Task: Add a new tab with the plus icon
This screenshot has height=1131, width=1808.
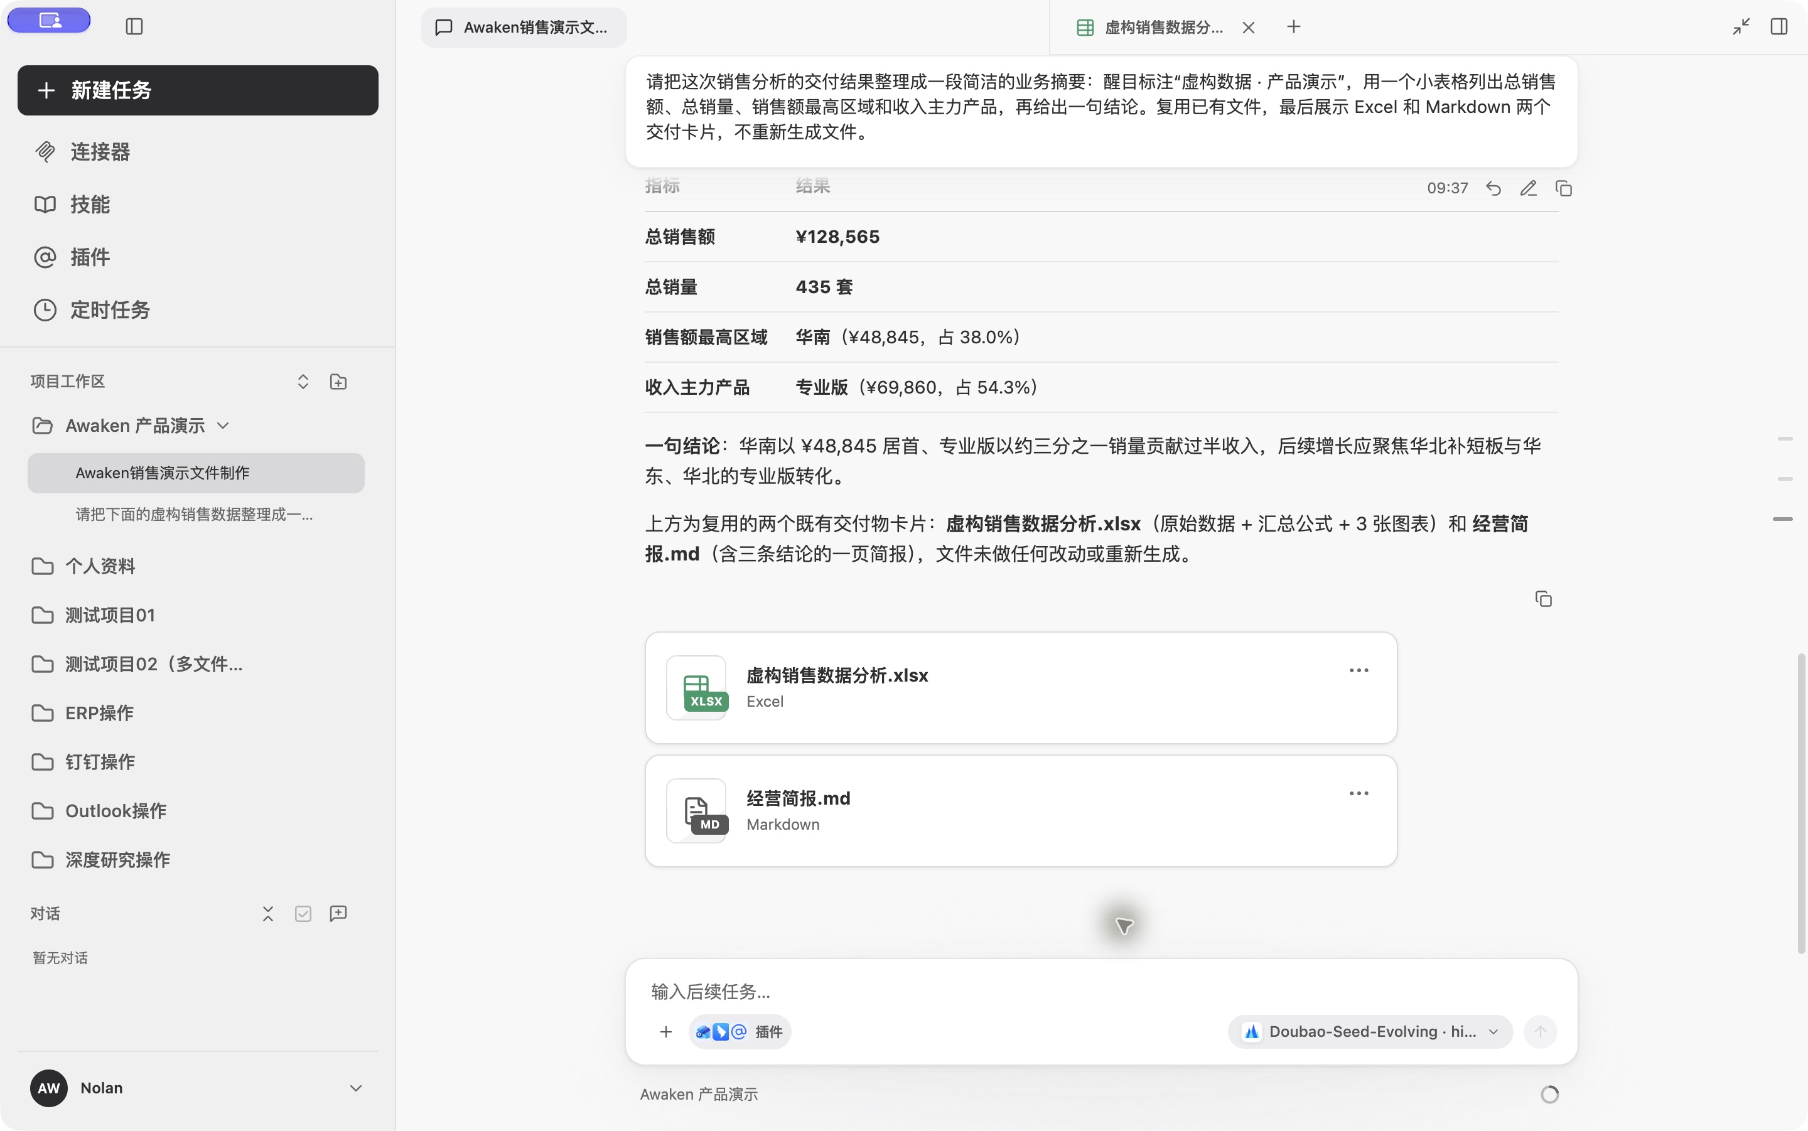Action: tap(1293, 27)
